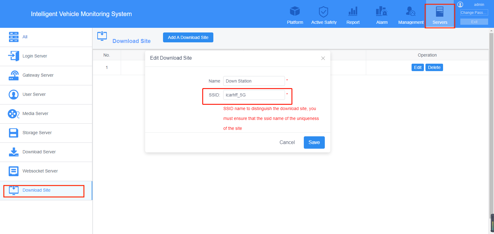
Task: Open the Platform cube icon
Action: coord(295,11)
